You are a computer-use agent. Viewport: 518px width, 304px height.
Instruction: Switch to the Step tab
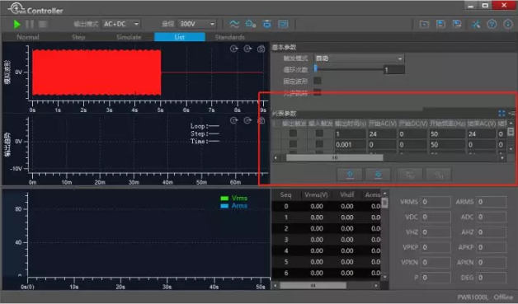78,37
